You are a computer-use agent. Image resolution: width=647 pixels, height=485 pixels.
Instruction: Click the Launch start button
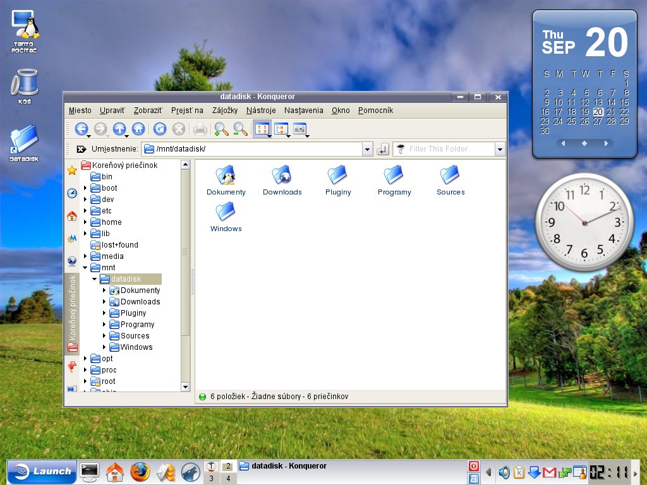[x=42, y=471]
